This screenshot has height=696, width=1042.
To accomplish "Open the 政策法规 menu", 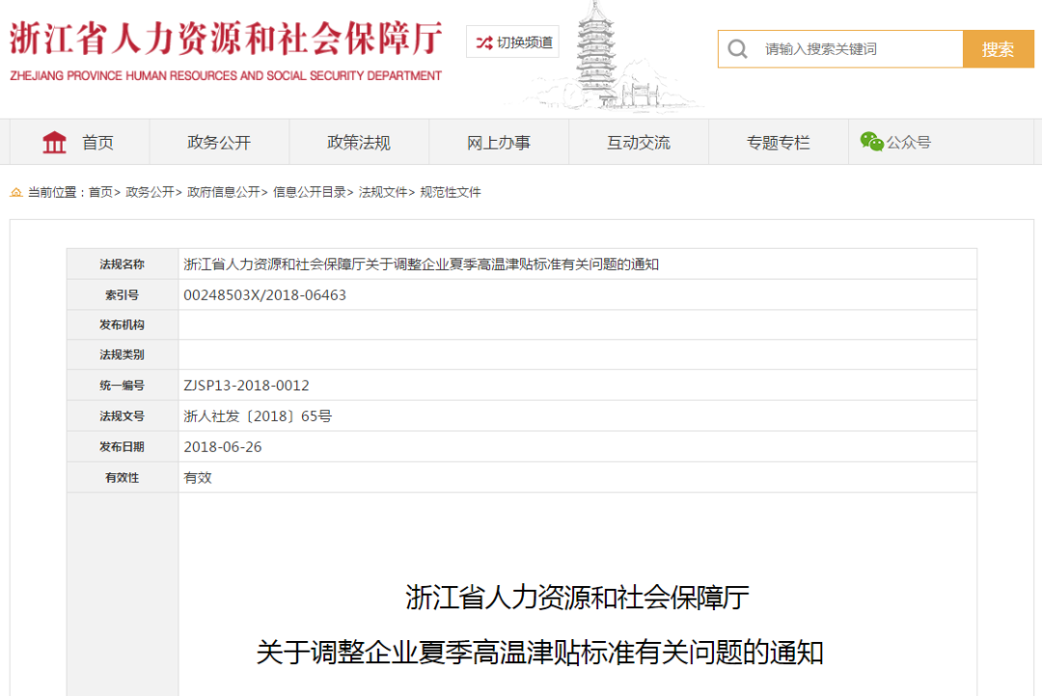I will click(x=359, y=142).
